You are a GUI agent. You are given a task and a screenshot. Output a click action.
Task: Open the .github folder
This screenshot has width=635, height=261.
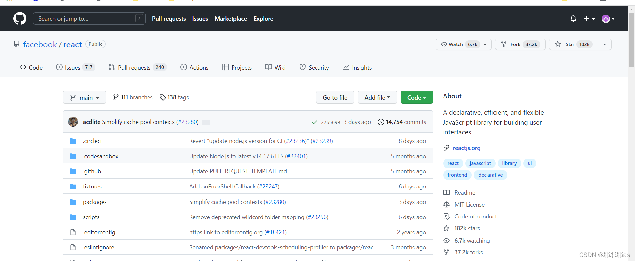pos(92,171)
